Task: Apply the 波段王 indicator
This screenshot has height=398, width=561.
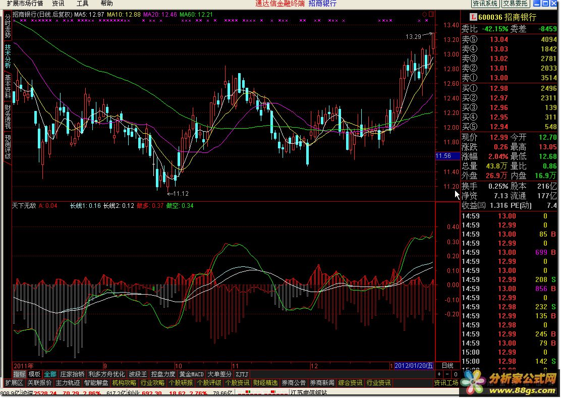Action: (x=138, y=374)
